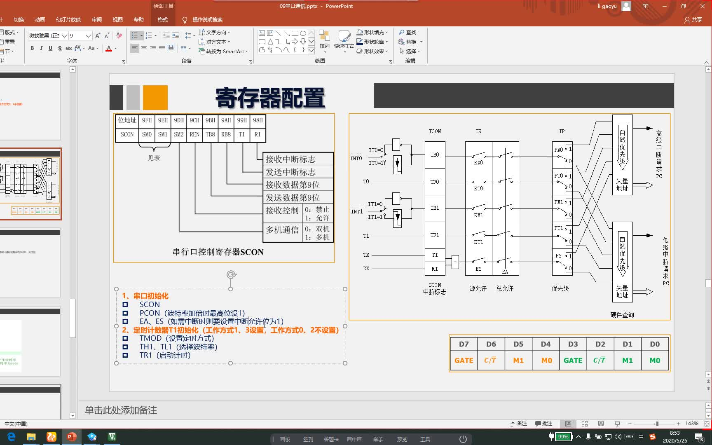Open the Quick Styles (快速样式) gallery
Image resolution: width=712 pixels, height=445 pixels.
point(344,41)
